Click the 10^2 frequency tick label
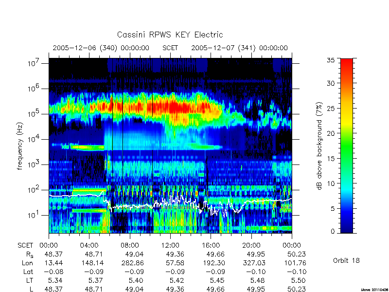Viewport: 389px width, 292px height. tap(34, 189)
